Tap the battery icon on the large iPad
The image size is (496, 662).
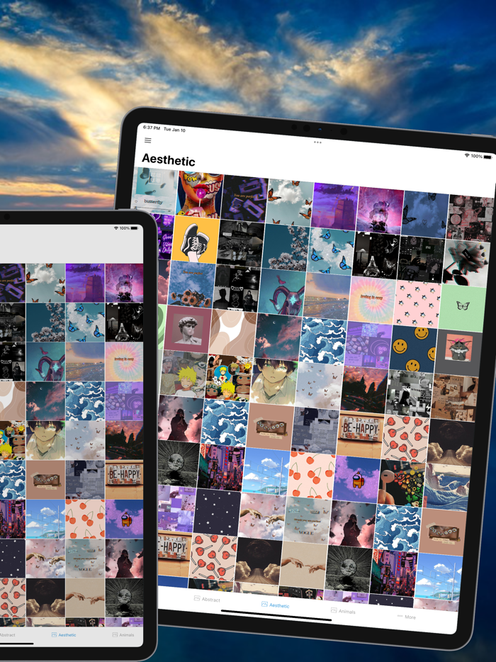pos(487,157)
